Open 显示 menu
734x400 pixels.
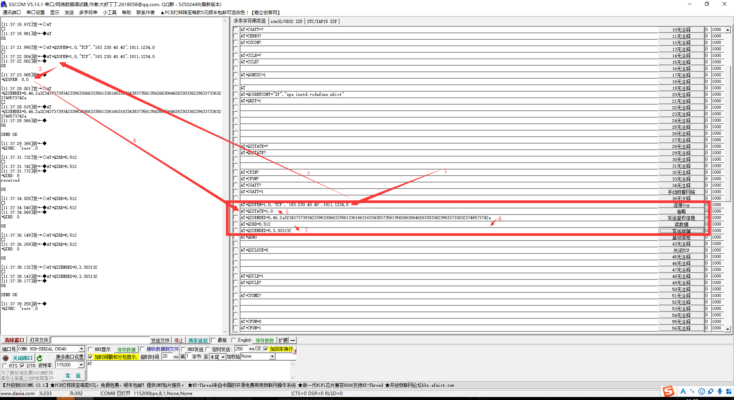[55, 12]
